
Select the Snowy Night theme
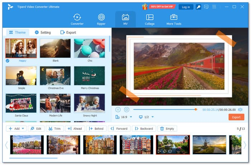click(90, 103)
